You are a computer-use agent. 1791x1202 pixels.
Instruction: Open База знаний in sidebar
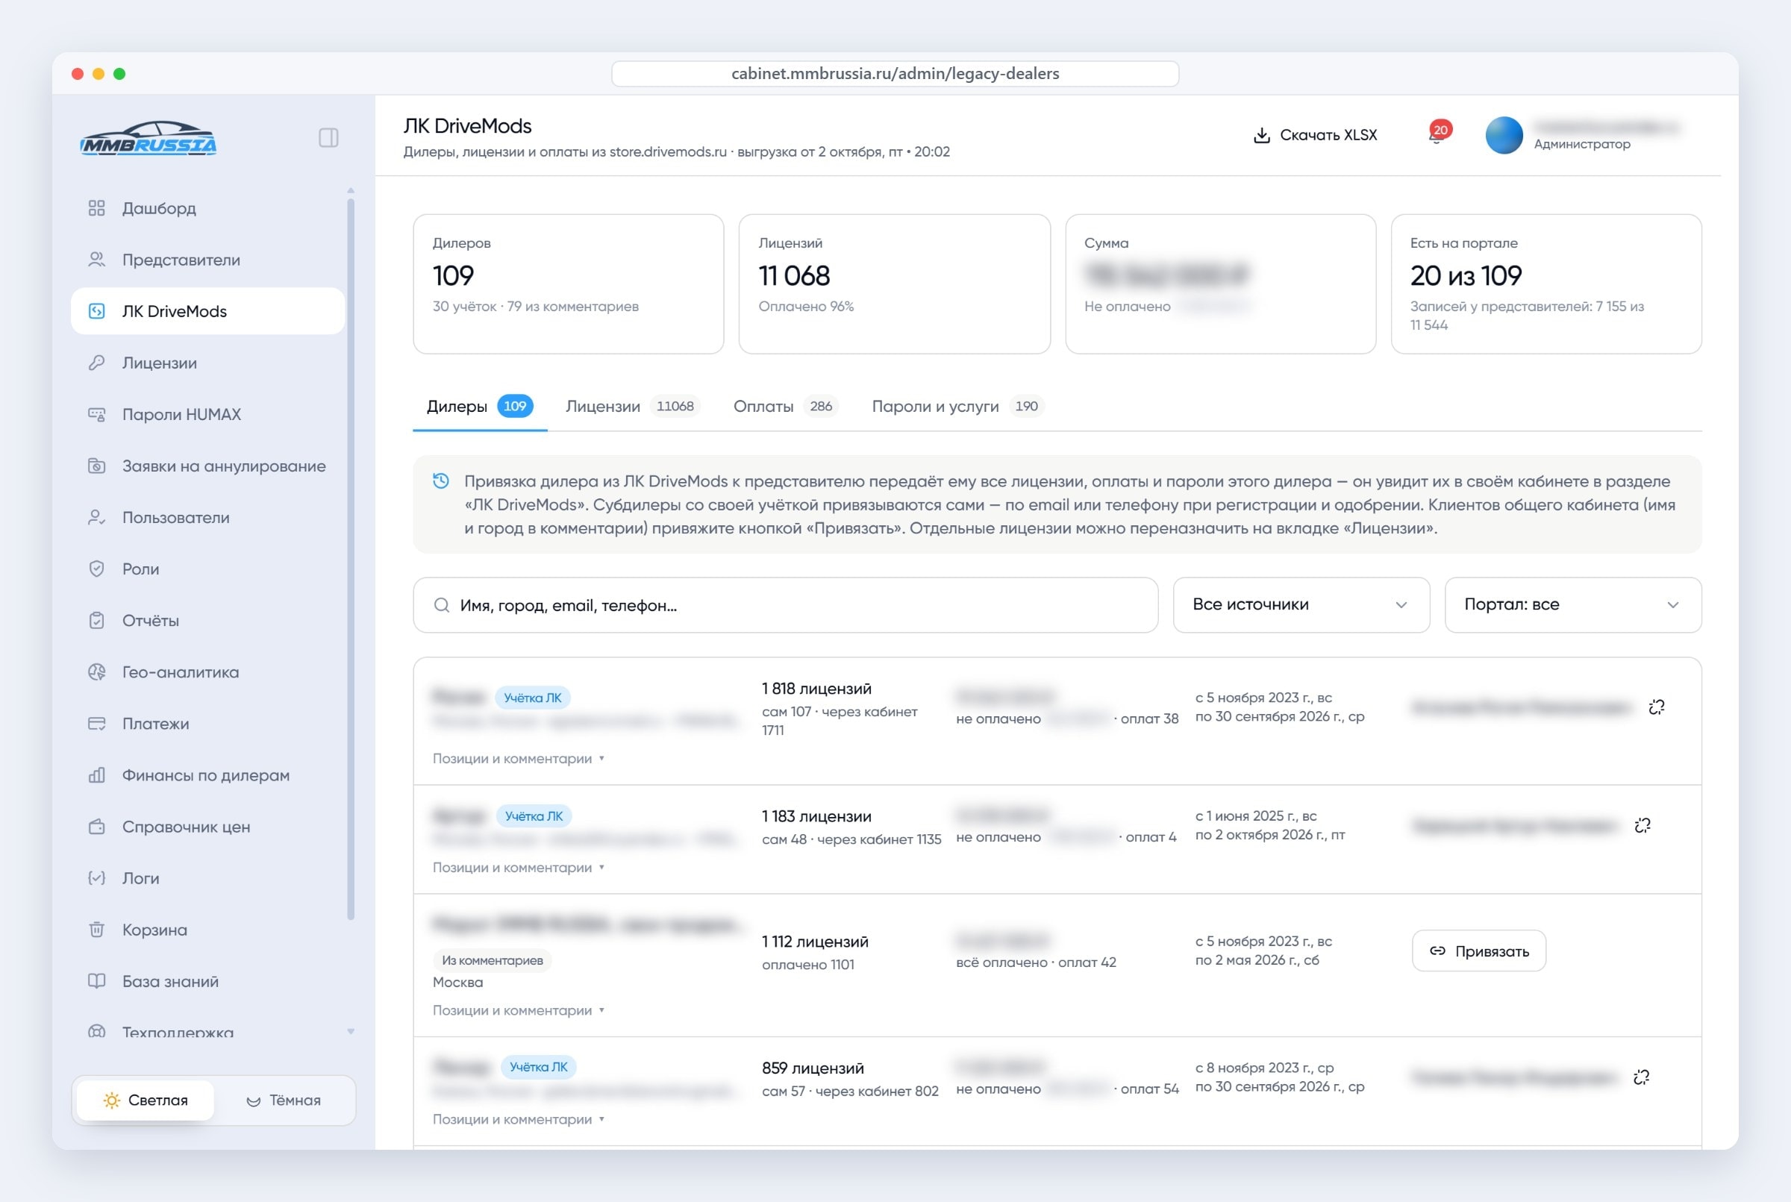[207, 981]
